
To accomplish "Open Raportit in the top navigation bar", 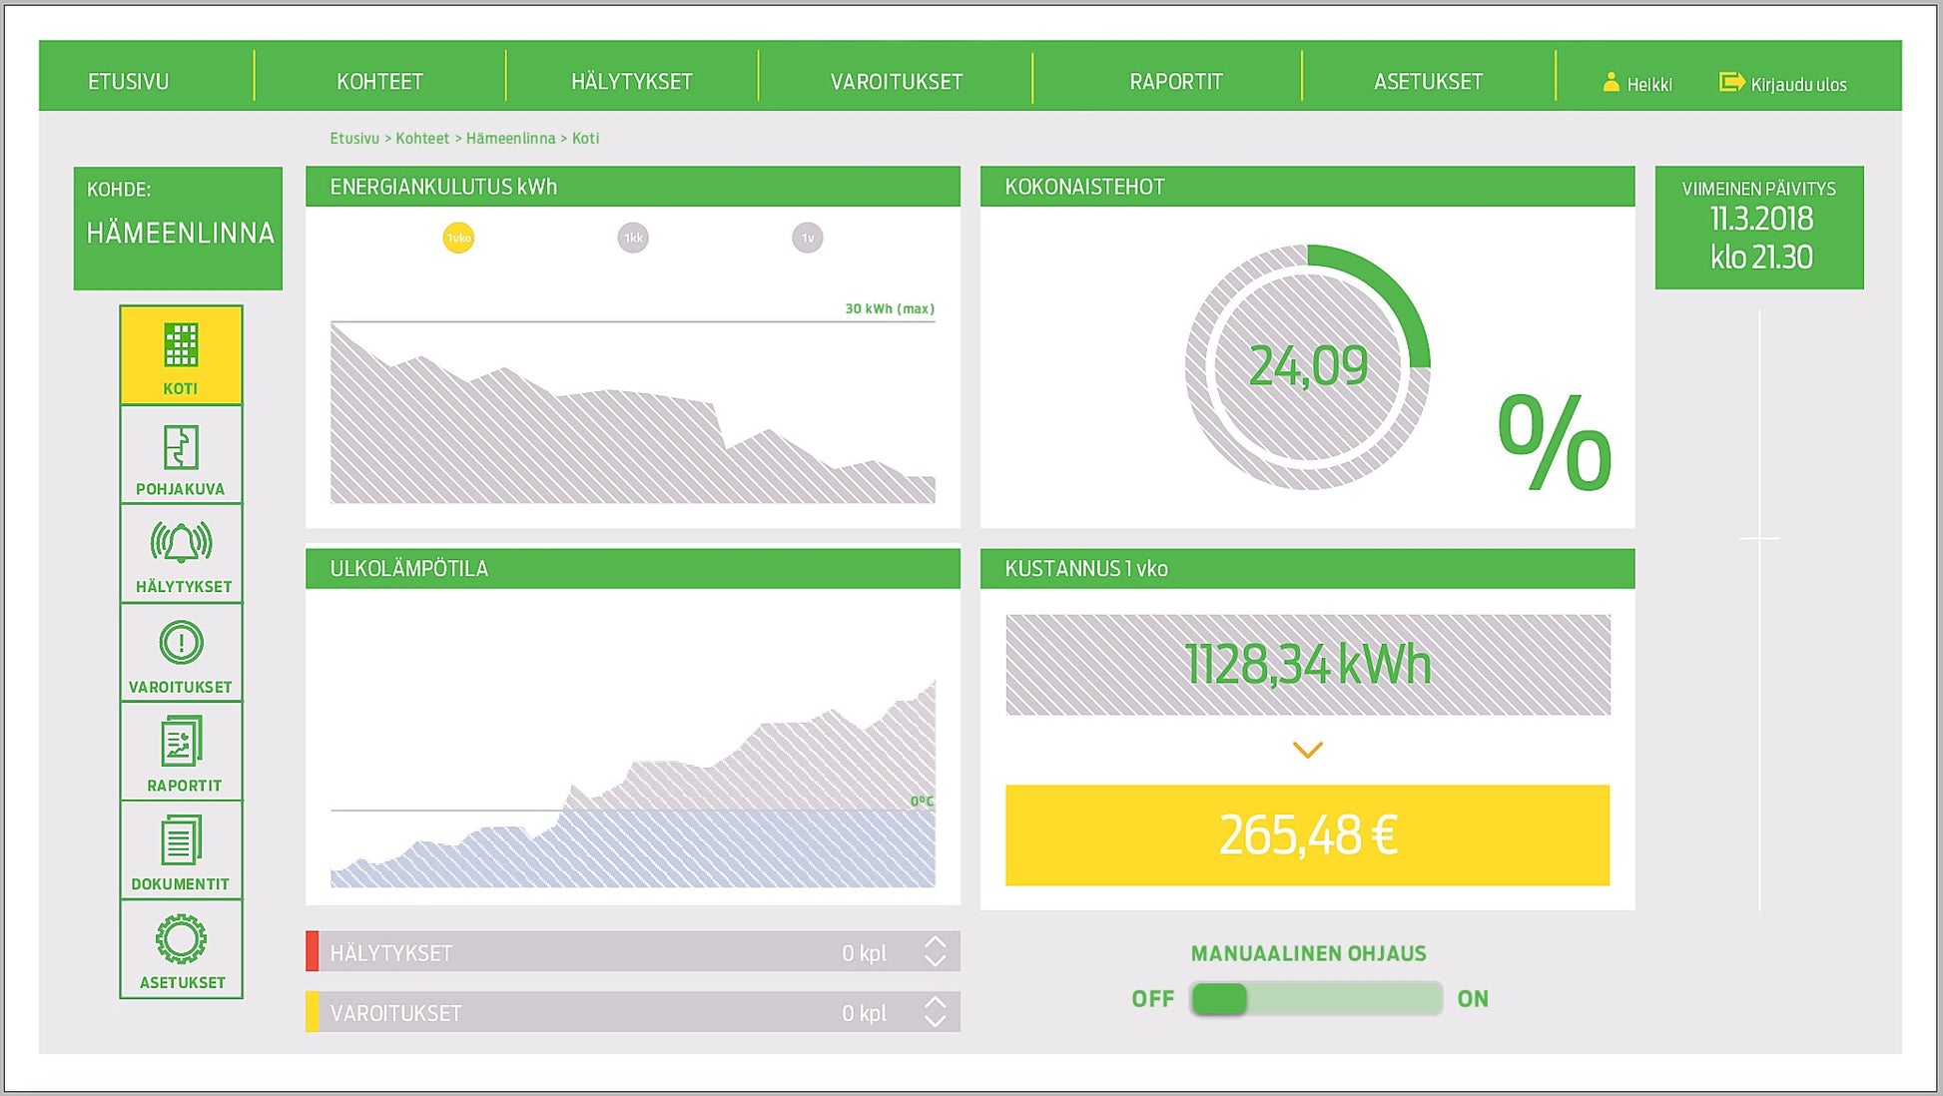I will coord(1175,82).
